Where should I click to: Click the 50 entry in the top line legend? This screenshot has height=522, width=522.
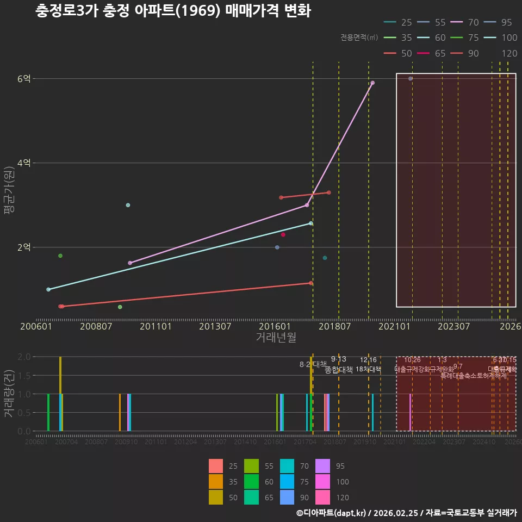click(398, 53)
